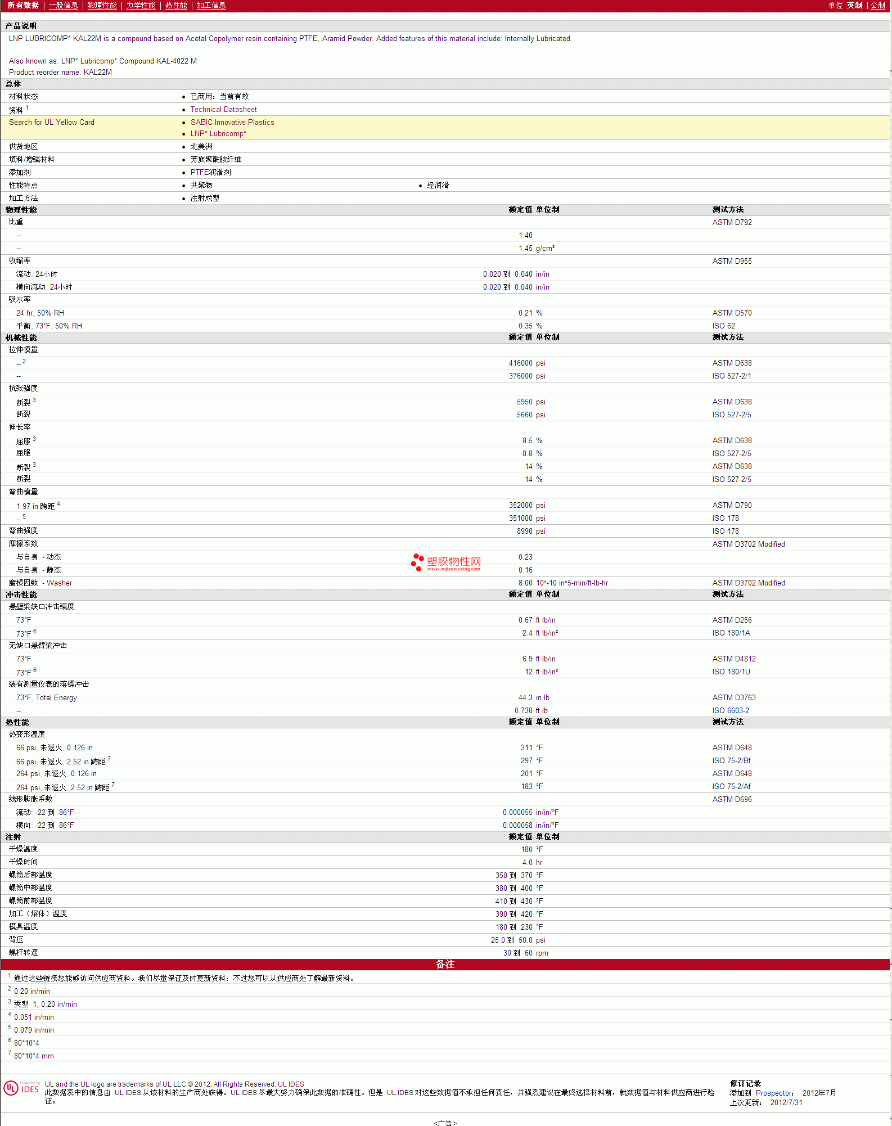Select ASTM D696 test method text
Screen dimensions: 892x1126
pos(732,800)
